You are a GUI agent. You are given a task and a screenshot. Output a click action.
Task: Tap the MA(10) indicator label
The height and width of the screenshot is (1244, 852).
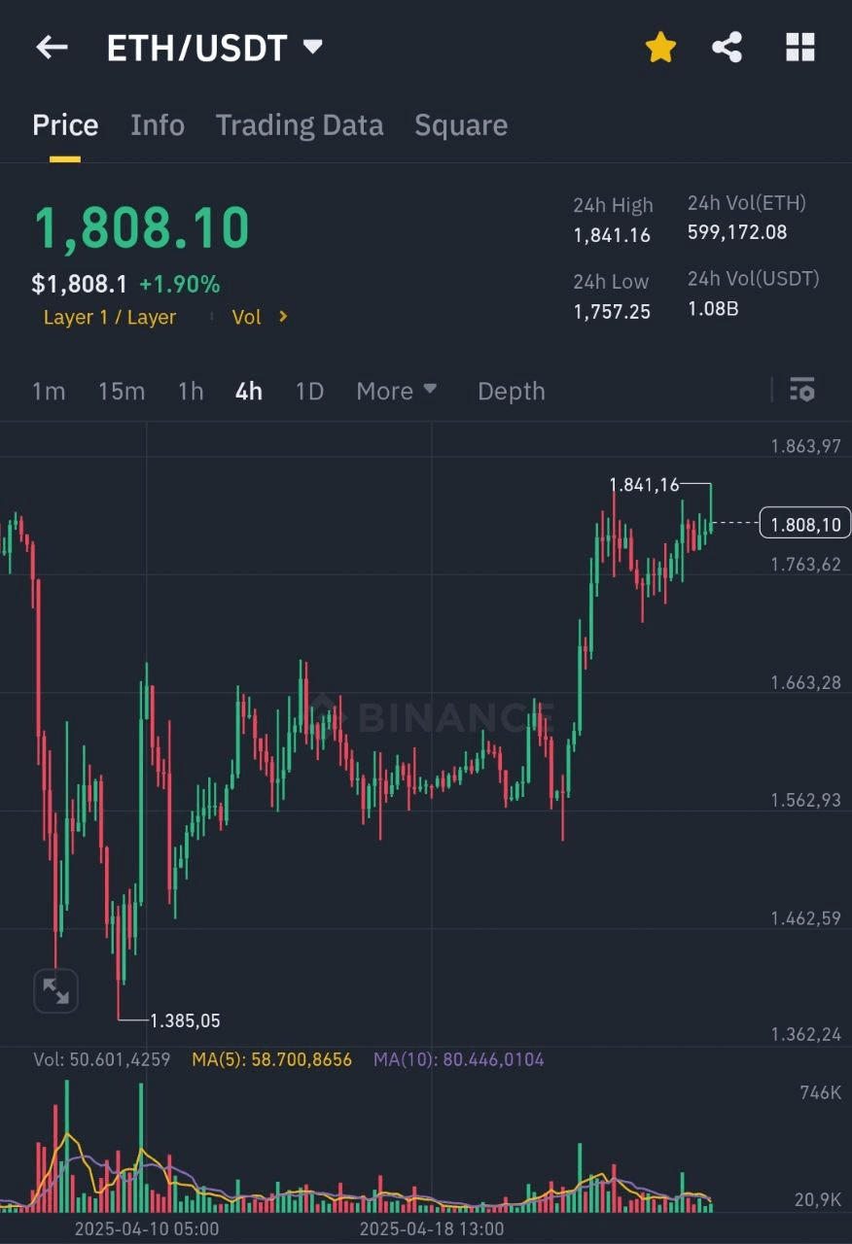click(458, 1059)
